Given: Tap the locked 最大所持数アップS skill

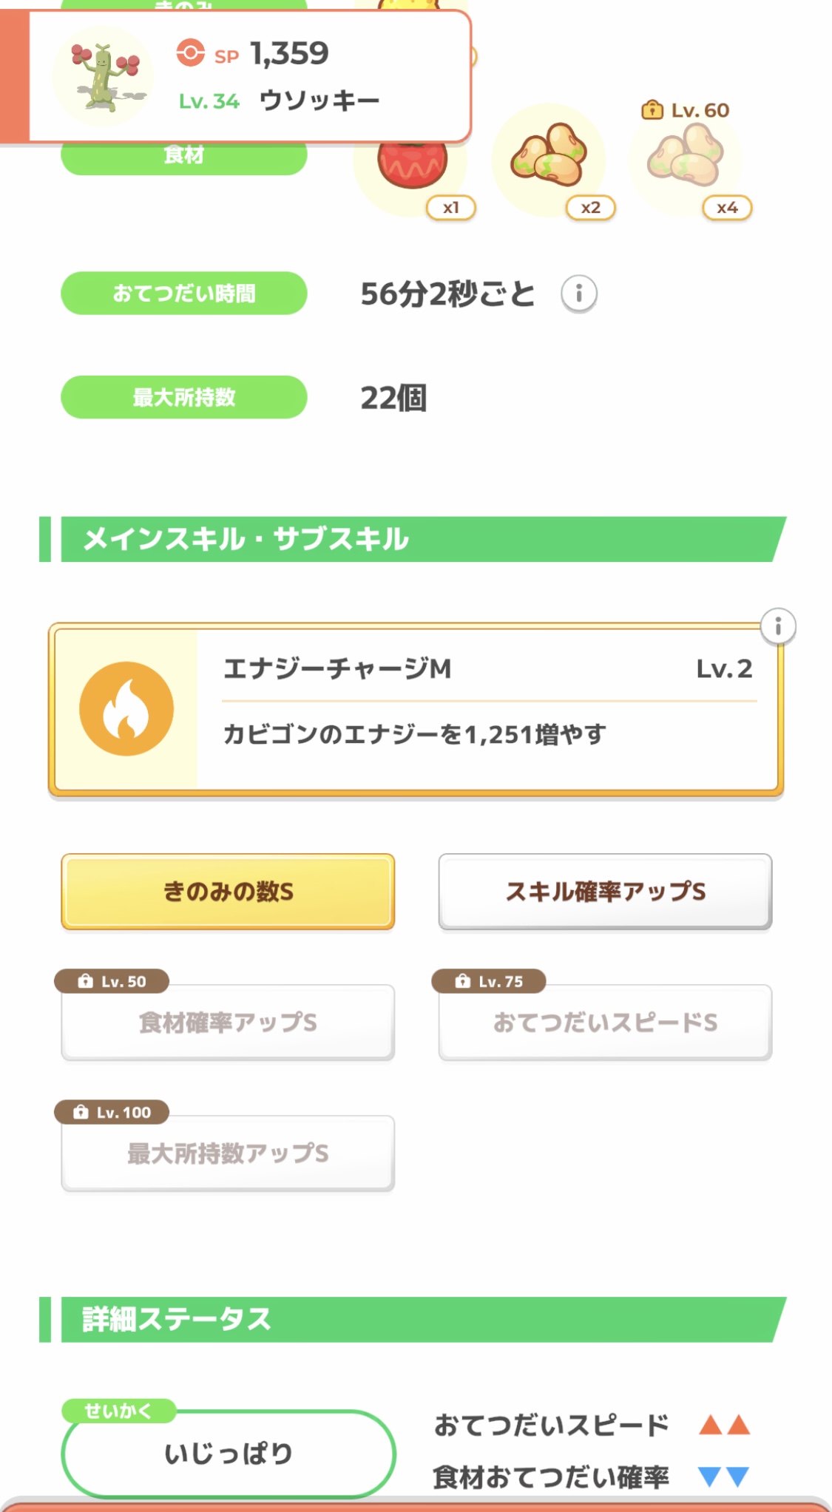Looking at the screenshot, I should pyautogui.click(x=228, y=1153).
